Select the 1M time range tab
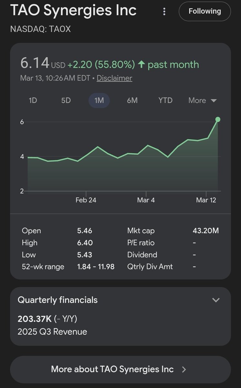Screen dimensions: 241x388 coord(99,101)
